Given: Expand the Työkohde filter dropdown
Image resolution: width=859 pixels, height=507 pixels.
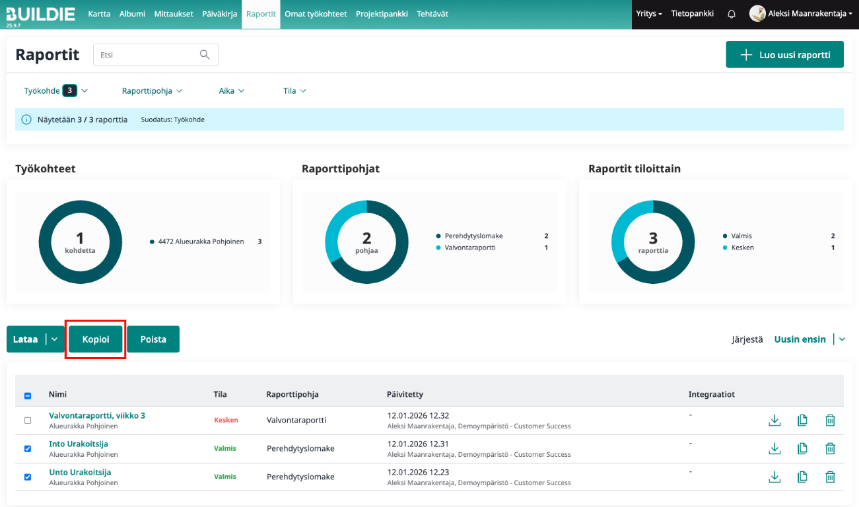Looking at the screenshot, I should coord(55,91).
